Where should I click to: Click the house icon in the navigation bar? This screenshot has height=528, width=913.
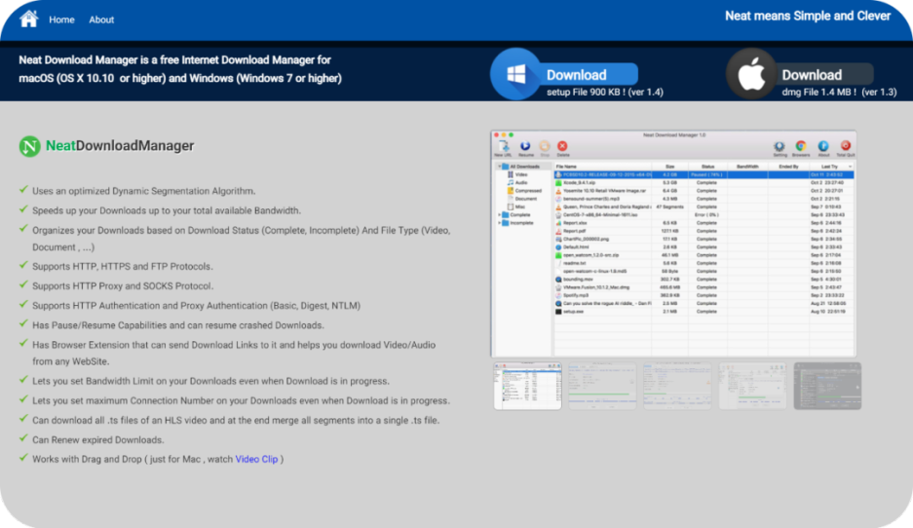(28, 19)
